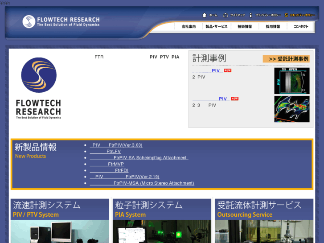Click the large Flowtech Research swirl logo
The image size is (324, 243).
(39, 88)
